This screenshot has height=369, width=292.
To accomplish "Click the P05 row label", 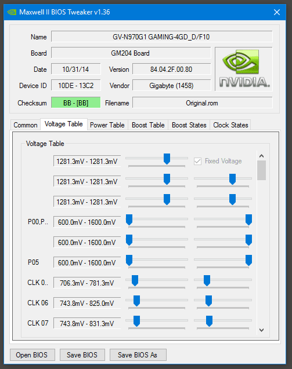I will pos(33,262).
